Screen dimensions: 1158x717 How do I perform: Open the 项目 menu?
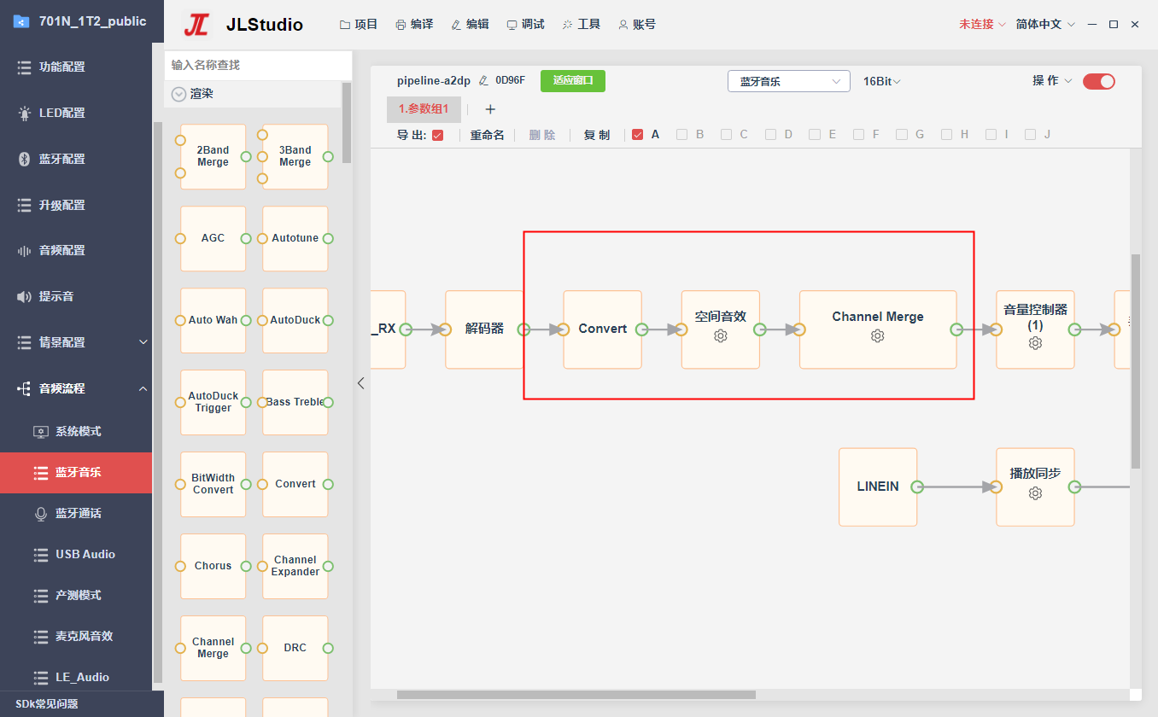point(359,25)
